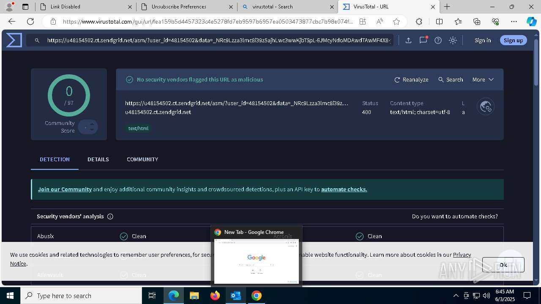
Task: Open File Explorer from taskbar
Action: coord(194,296)
